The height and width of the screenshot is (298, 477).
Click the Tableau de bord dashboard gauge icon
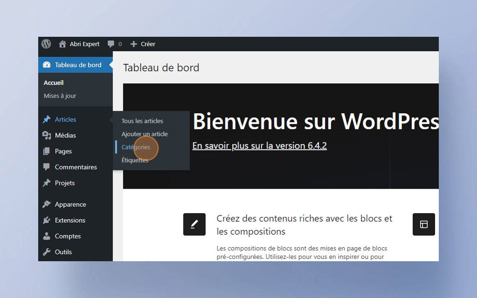pyautogui.click(x=47, y=65)
